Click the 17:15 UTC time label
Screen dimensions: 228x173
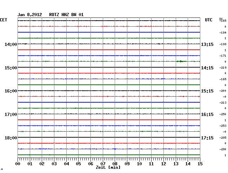click(x=207, y=138)
